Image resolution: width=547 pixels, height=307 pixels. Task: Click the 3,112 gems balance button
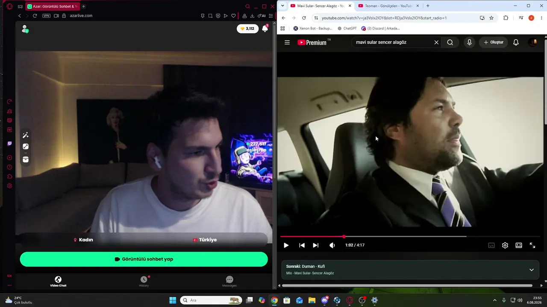[247, 29]
